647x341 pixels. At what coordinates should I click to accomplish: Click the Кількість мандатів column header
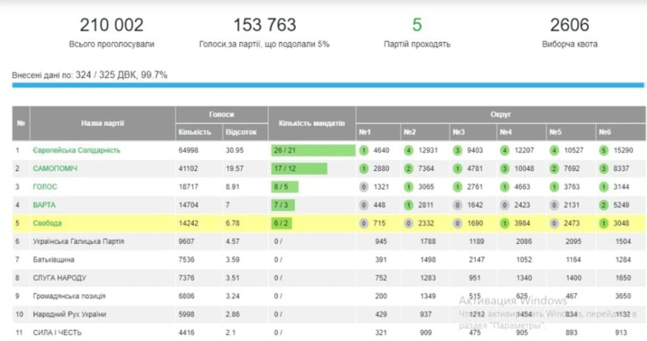point(311,123)
